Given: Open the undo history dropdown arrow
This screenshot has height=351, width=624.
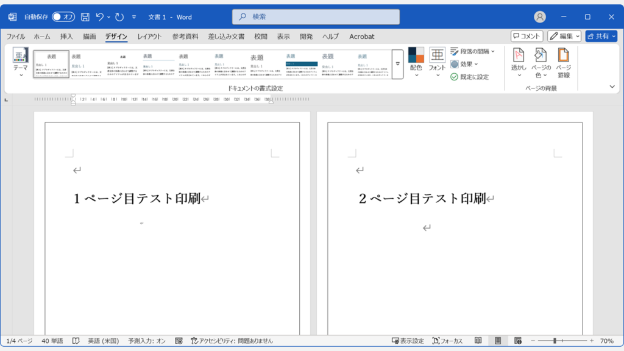Looking at the screenshot, I should pos(108,16).
